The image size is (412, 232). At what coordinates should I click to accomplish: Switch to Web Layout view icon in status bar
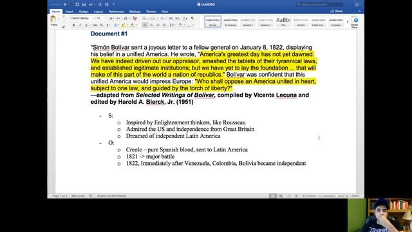[281, 196]
